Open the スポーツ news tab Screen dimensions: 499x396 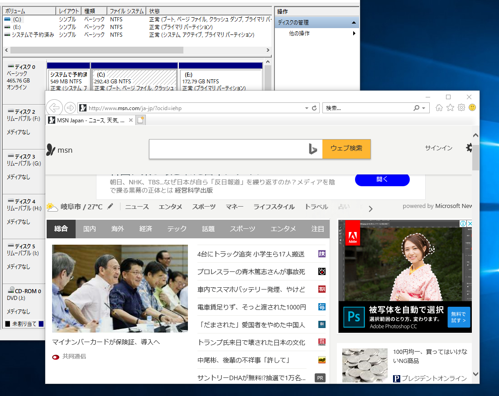[243, 228]
